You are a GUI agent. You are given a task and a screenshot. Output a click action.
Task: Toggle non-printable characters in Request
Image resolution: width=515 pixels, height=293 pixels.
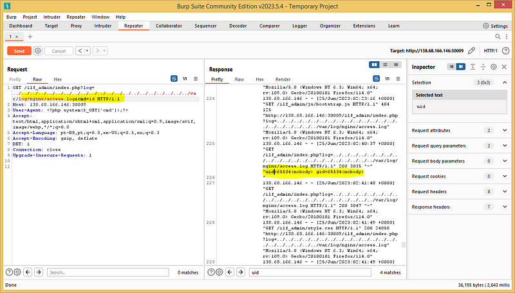[x=185, y=79]
